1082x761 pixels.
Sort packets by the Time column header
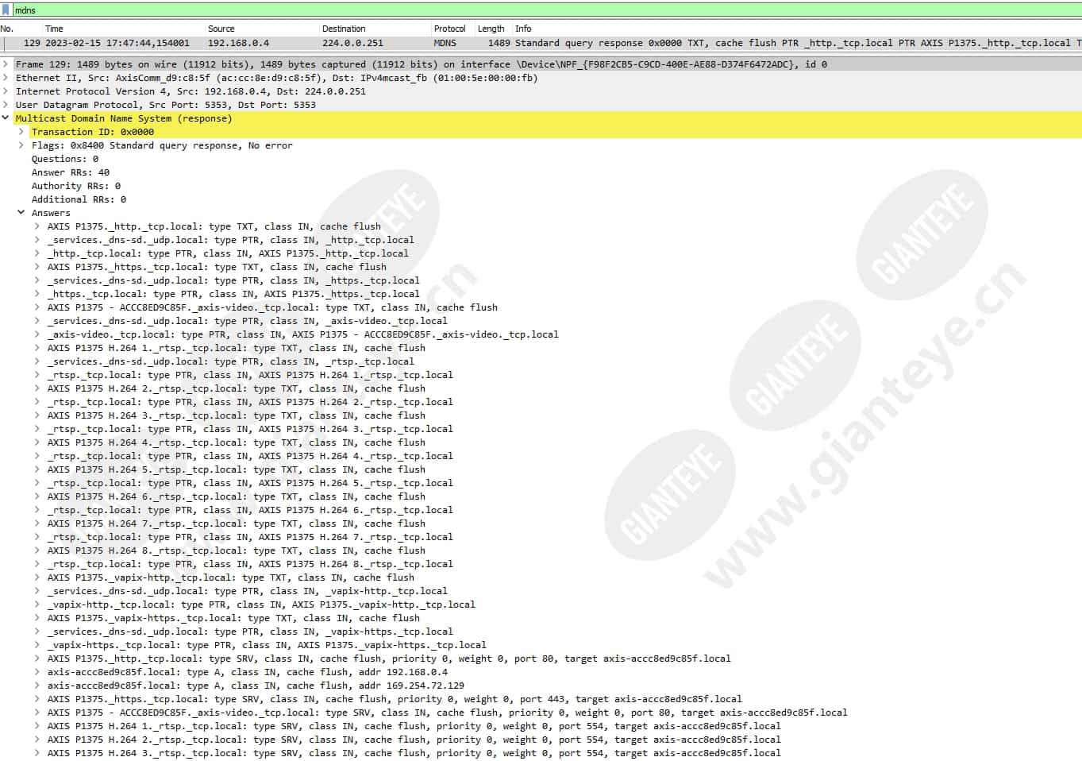[54, 29]
